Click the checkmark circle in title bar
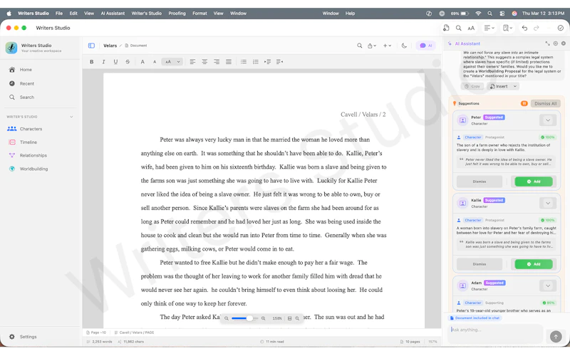570x356 pixels. (561, 28)
